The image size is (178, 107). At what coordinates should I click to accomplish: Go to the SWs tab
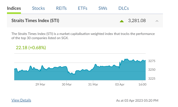point(103,8)
